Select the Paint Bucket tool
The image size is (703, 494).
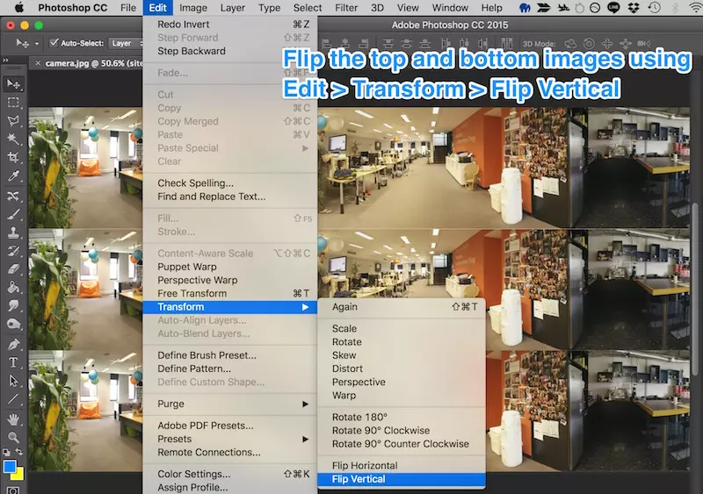(x=13, y=287)
